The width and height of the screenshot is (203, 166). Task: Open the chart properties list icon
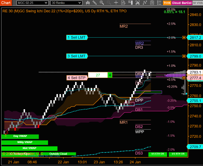[x=159, y=3]
